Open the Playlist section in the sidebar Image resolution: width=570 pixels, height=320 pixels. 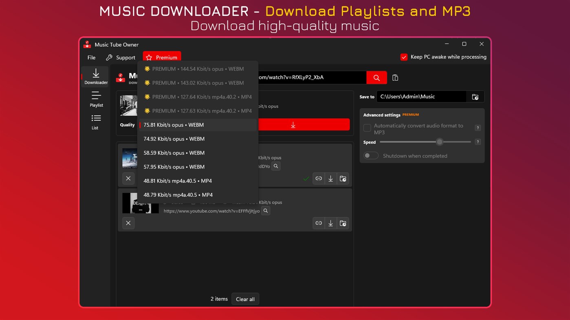click(96, 100)
